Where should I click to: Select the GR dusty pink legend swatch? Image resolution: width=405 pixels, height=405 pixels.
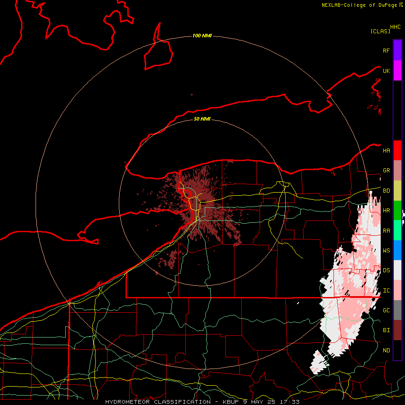397,171
